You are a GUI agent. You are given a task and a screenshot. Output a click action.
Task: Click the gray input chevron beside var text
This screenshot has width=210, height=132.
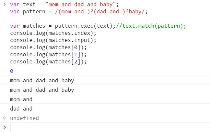4,5
